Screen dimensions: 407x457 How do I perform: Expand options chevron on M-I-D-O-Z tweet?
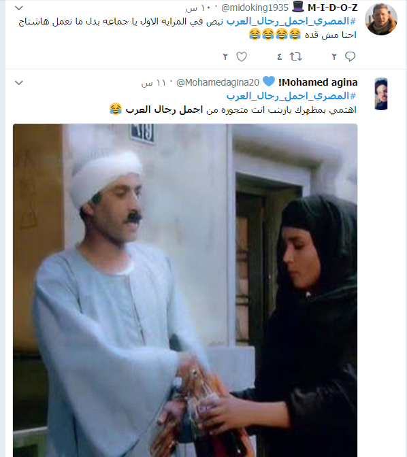pos(19,8)
